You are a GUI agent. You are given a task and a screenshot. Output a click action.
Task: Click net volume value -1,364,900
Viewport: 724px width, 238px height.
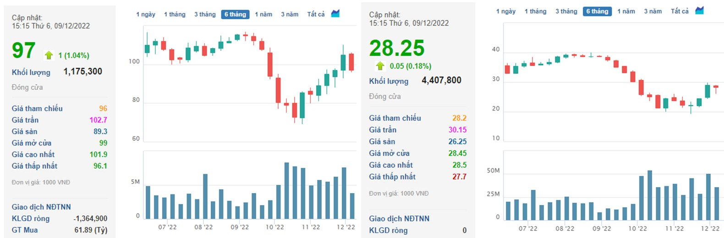[x=90, y=219]
